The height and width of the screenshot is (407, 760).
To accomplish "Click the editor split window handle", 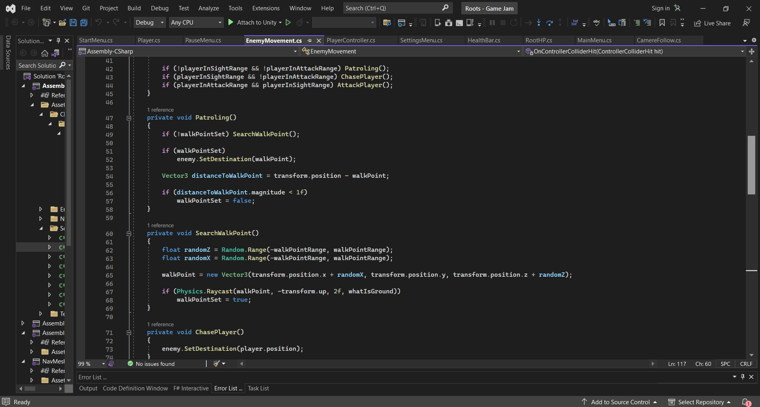I will coord(752,51).
